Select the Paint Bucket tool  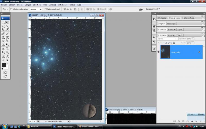pyautogui.click(x=7, y=41)
